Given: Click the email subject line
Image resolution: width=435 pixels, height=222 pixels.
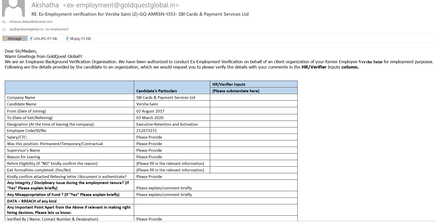Looking at the screenshot, I should (140, 14).
